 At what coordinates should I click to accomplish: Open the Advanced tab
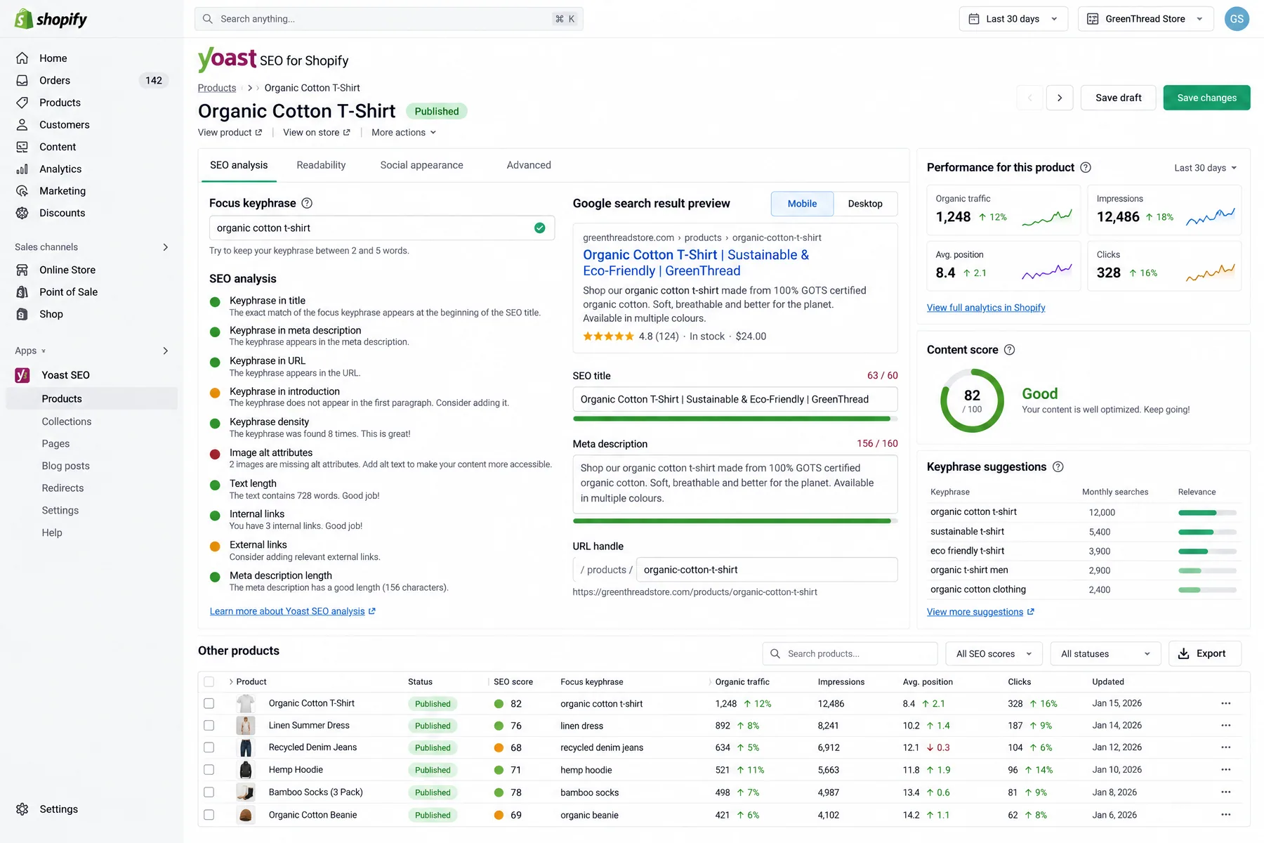[529, 165]
